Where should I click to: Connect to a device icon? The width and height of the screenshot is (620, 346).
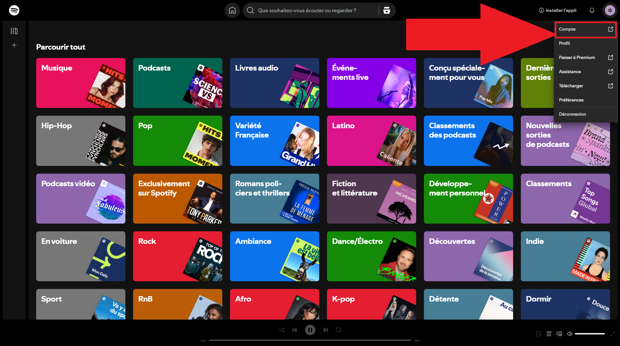point(559,334)
